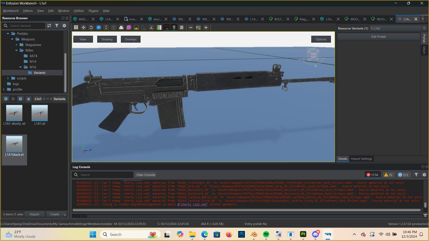
Task: Toggle the grid display icon in viewport toolbar
Action: tap(76, 28)
